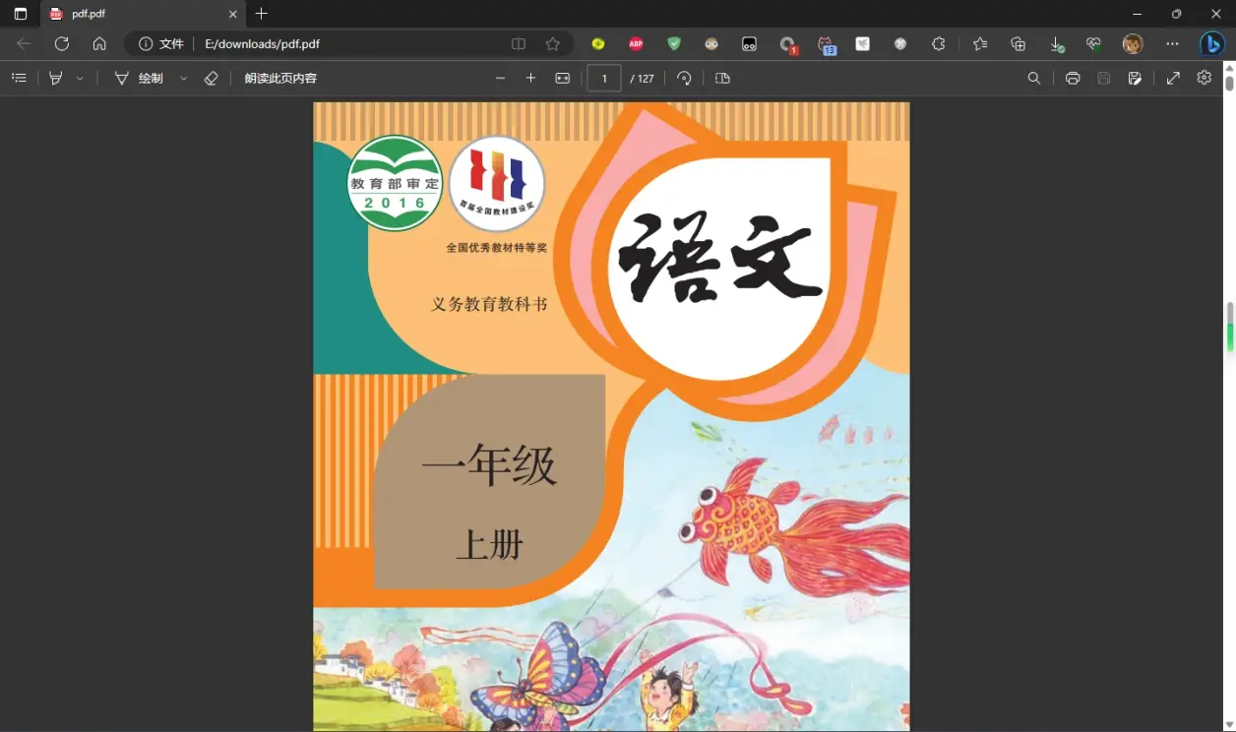Add this page to favorites star
This screenshot has width=1236, height=732.
click(x=553, y=43)
